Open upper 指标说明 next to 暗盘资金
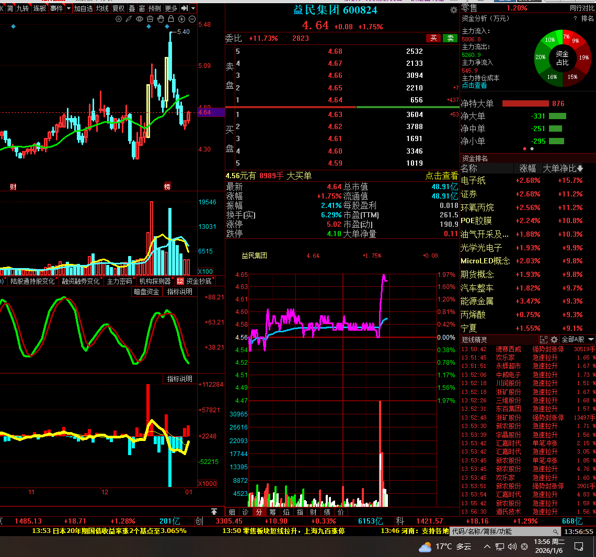 pyautogui.click(x=180, y=292)
